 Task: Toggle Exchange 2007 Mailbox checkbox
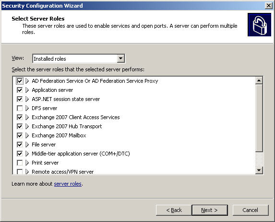coord(20,135)
